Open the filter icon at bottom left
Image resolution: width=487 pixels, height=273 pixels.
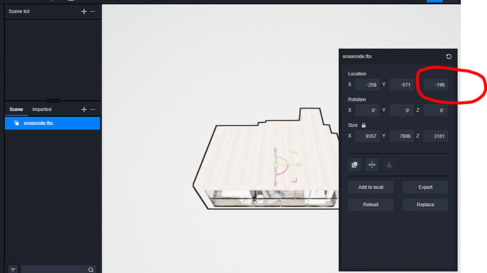tap(13, 269)
